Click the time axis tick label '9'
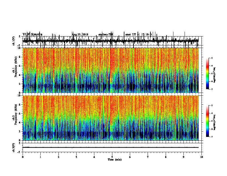The height and width of the screenshot is (176, 227). coord(183,157)
